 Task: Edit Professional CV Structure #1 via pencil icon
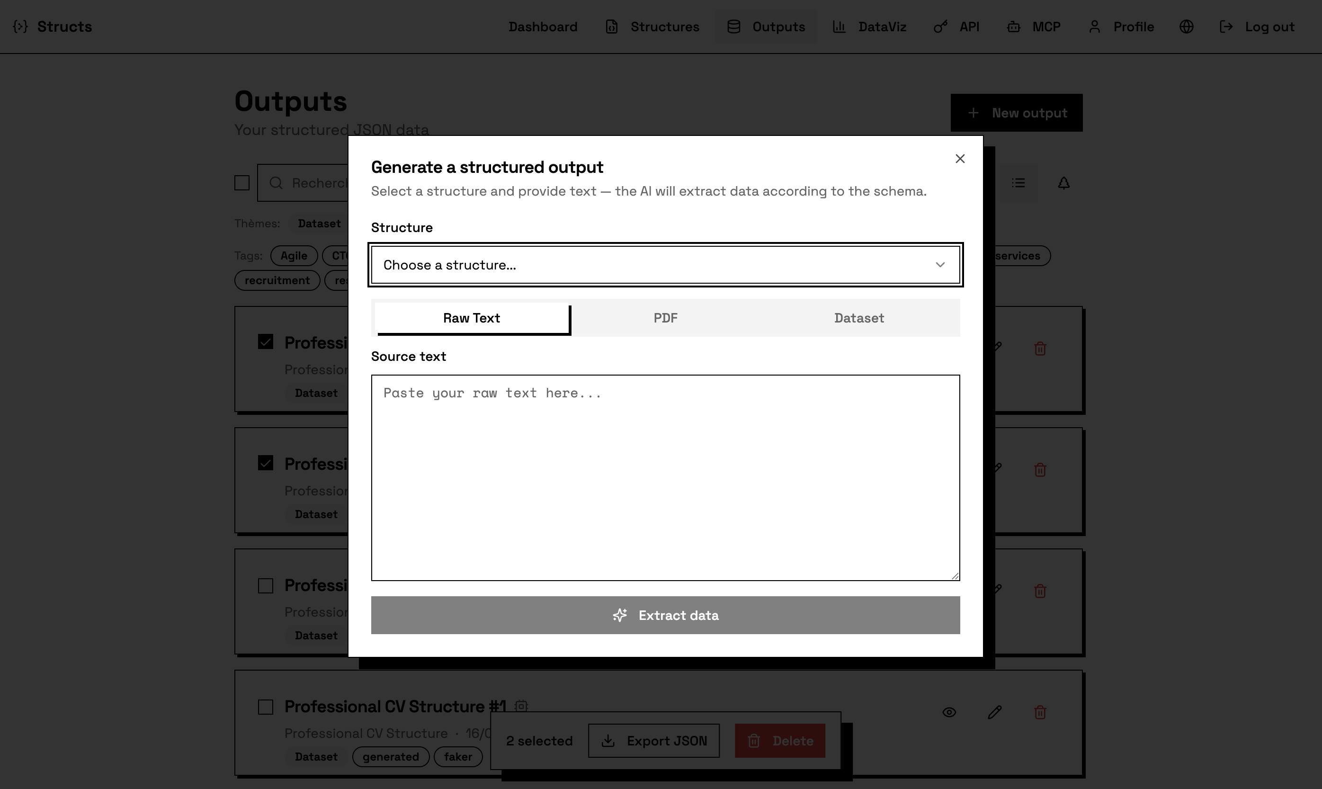(x=995, y=712)
